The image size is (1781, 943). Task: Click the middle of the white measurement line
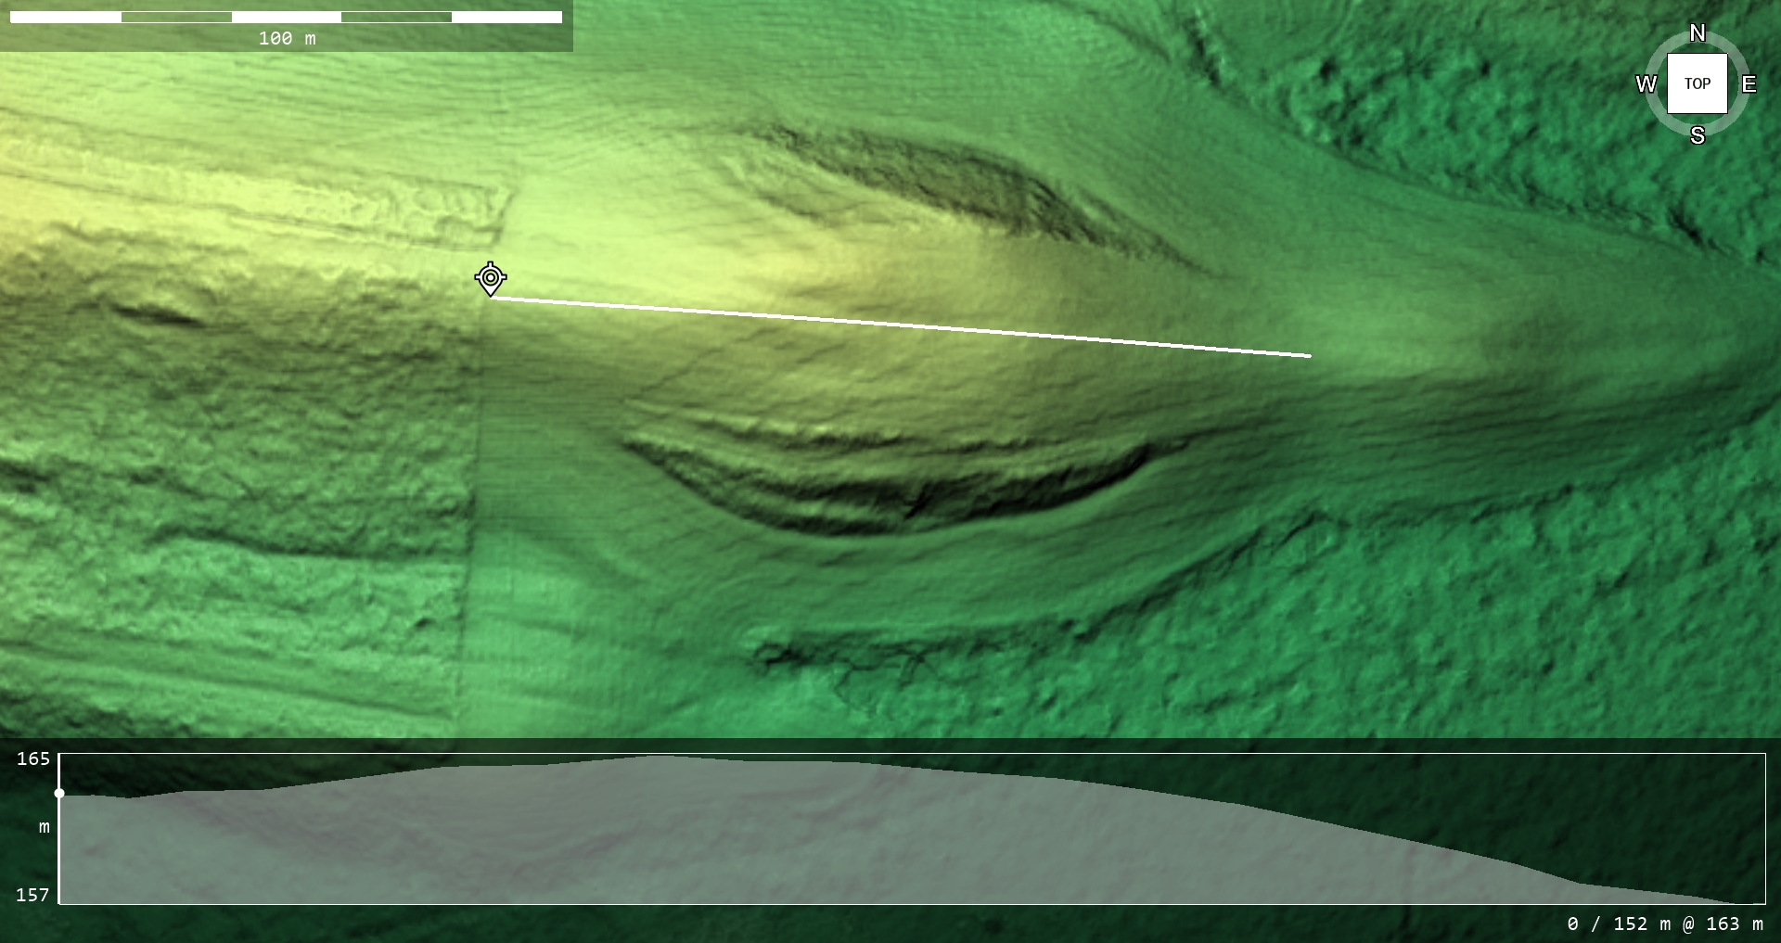coord(900,326)
